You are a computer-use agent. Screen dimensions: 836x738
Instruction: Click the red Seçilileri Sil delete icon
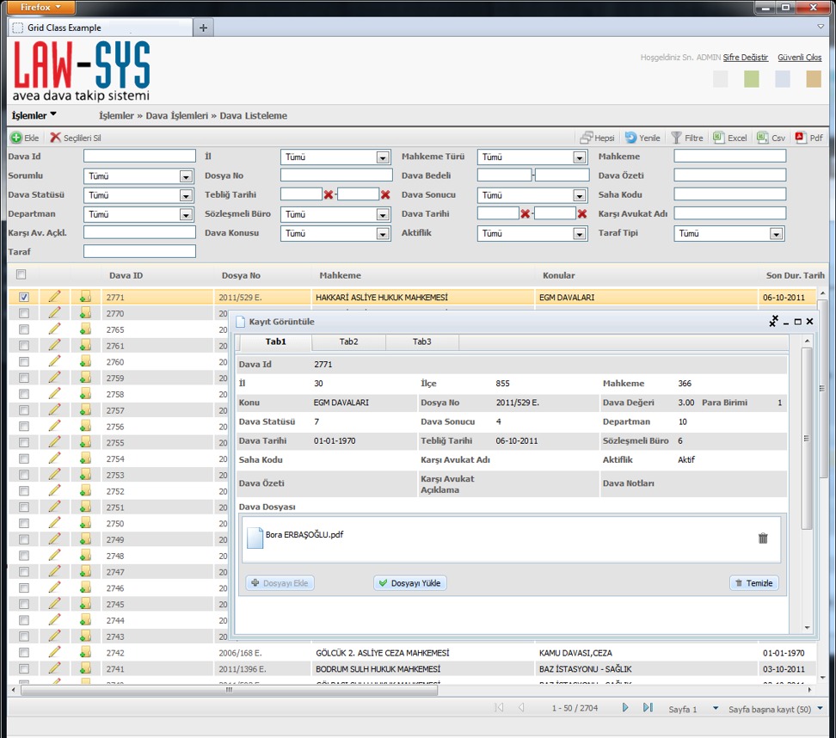pyautogui.click(x=55, y=138)
